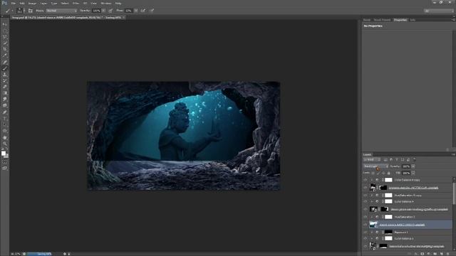Image resolution: width=456 pixels, height=256 pixels.
Task: Open the Edit menu
Action: pyautogui.click(x=22, y=3)
